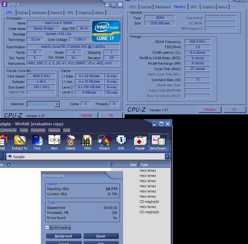The height and width of the screenshot is (244, 248).
Task: Open Graphics tab in right CPU-Z window
Action: pyautogui.click(x=208, y=7)
